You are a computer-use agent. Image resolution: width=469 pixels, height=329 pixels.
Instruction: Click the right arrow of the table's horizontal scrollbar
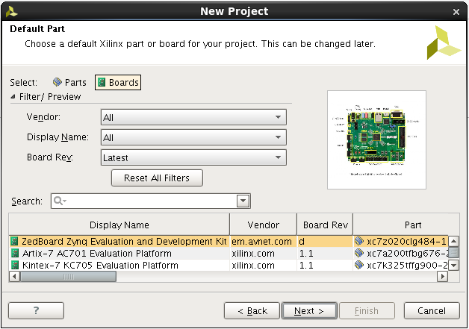coord(442,277)
